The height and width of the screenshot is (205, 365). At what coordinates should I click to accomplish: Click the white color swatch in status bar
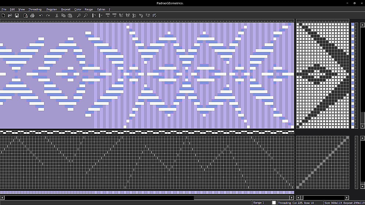[274, 203]
